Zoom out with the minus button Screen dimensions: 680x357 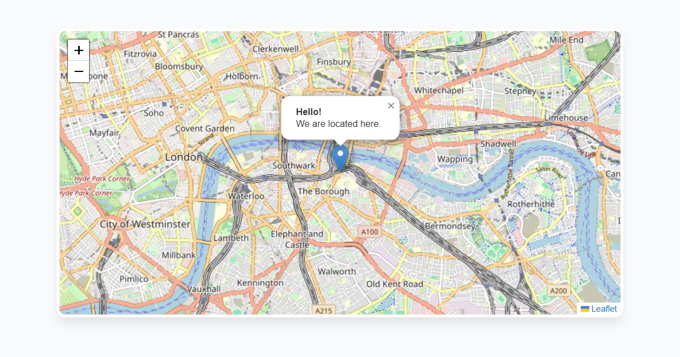tap(79, 71)
